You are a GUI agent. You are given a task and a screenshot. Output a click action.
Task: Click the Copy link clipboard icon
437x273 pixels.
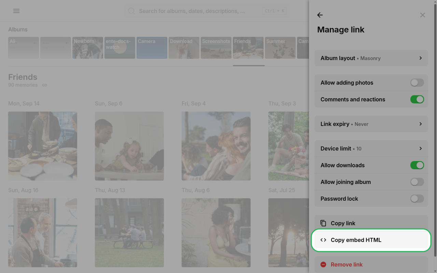pyautogui.click(x=323, y=223)
